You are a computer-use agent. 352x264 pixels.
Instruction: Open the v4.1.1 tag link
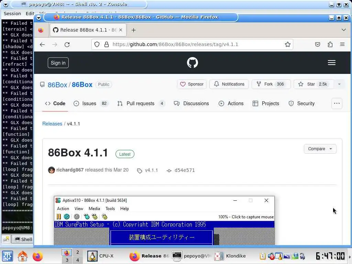[147, 170]
